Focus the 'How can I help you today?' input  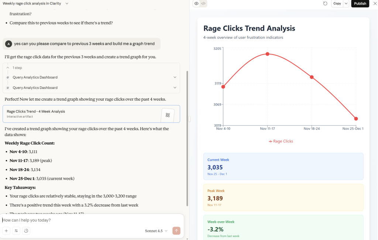click(89, 220)
